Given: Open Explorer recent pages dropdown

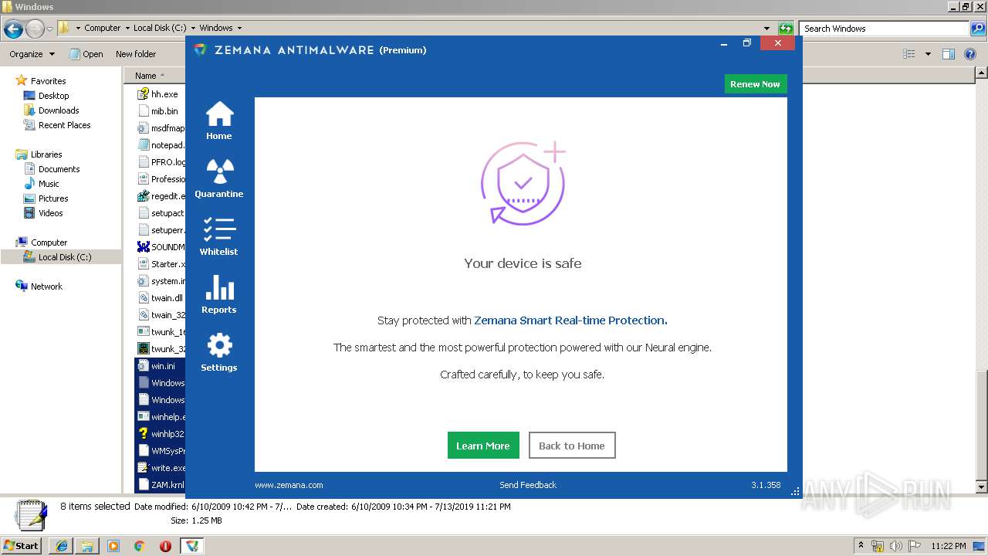Looking at the screenshot, I should tap(49, 29).
